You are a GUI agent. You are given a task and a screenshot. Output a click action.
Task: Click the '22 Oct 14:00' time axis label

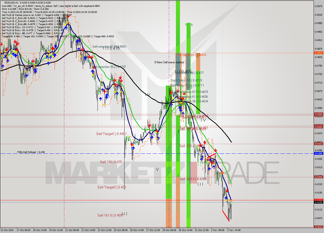pos(89,230)
